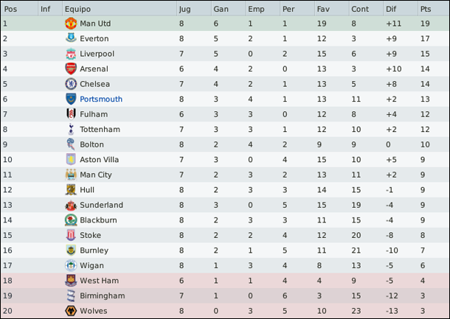450x319 pixels.
Task: Click the Arsenal cannon badge
Action: (71, 69)
